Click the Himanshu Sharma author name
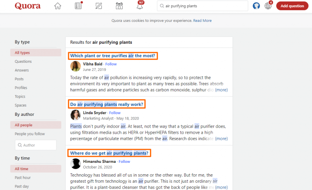 pyautogui.click(x=99, y=162)
